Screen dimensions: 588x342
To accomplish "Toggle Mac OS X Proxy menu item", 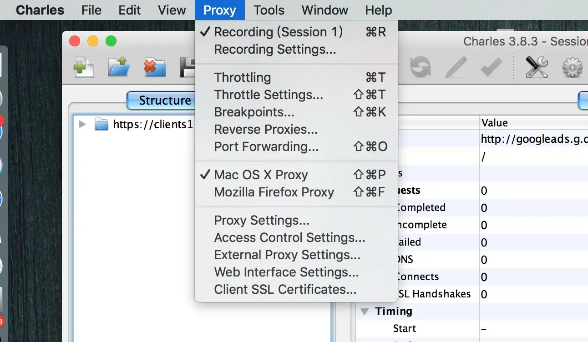I will pyautogui.click(x=296, y=175).
